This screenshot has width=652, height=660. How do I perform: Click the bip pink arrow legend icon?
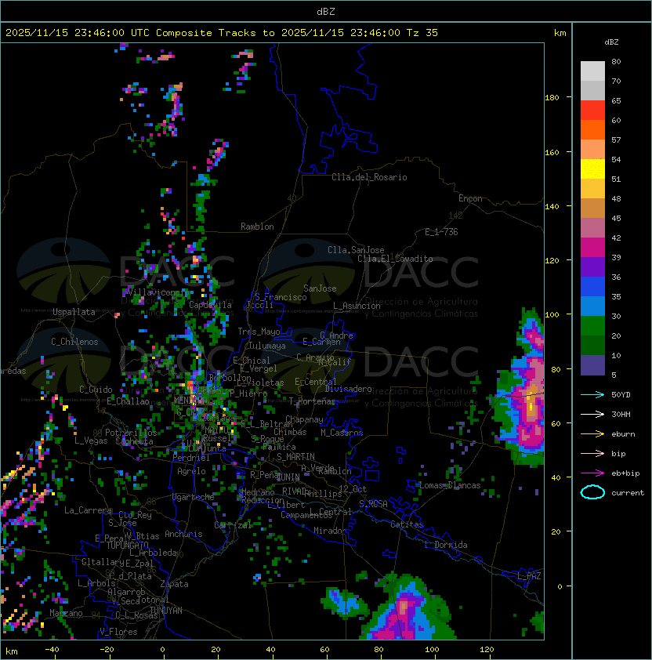point(592,453)
